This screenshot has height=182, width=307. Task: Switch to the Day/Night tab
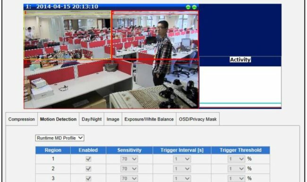[92, 119]
